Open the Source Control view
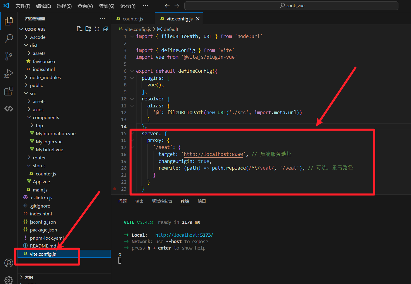411x284 pixels. point(9,56)
